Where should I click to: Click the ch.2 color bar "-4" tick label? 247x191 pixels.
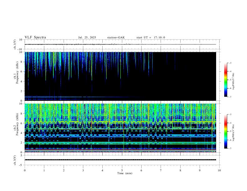tap(230, 123)
